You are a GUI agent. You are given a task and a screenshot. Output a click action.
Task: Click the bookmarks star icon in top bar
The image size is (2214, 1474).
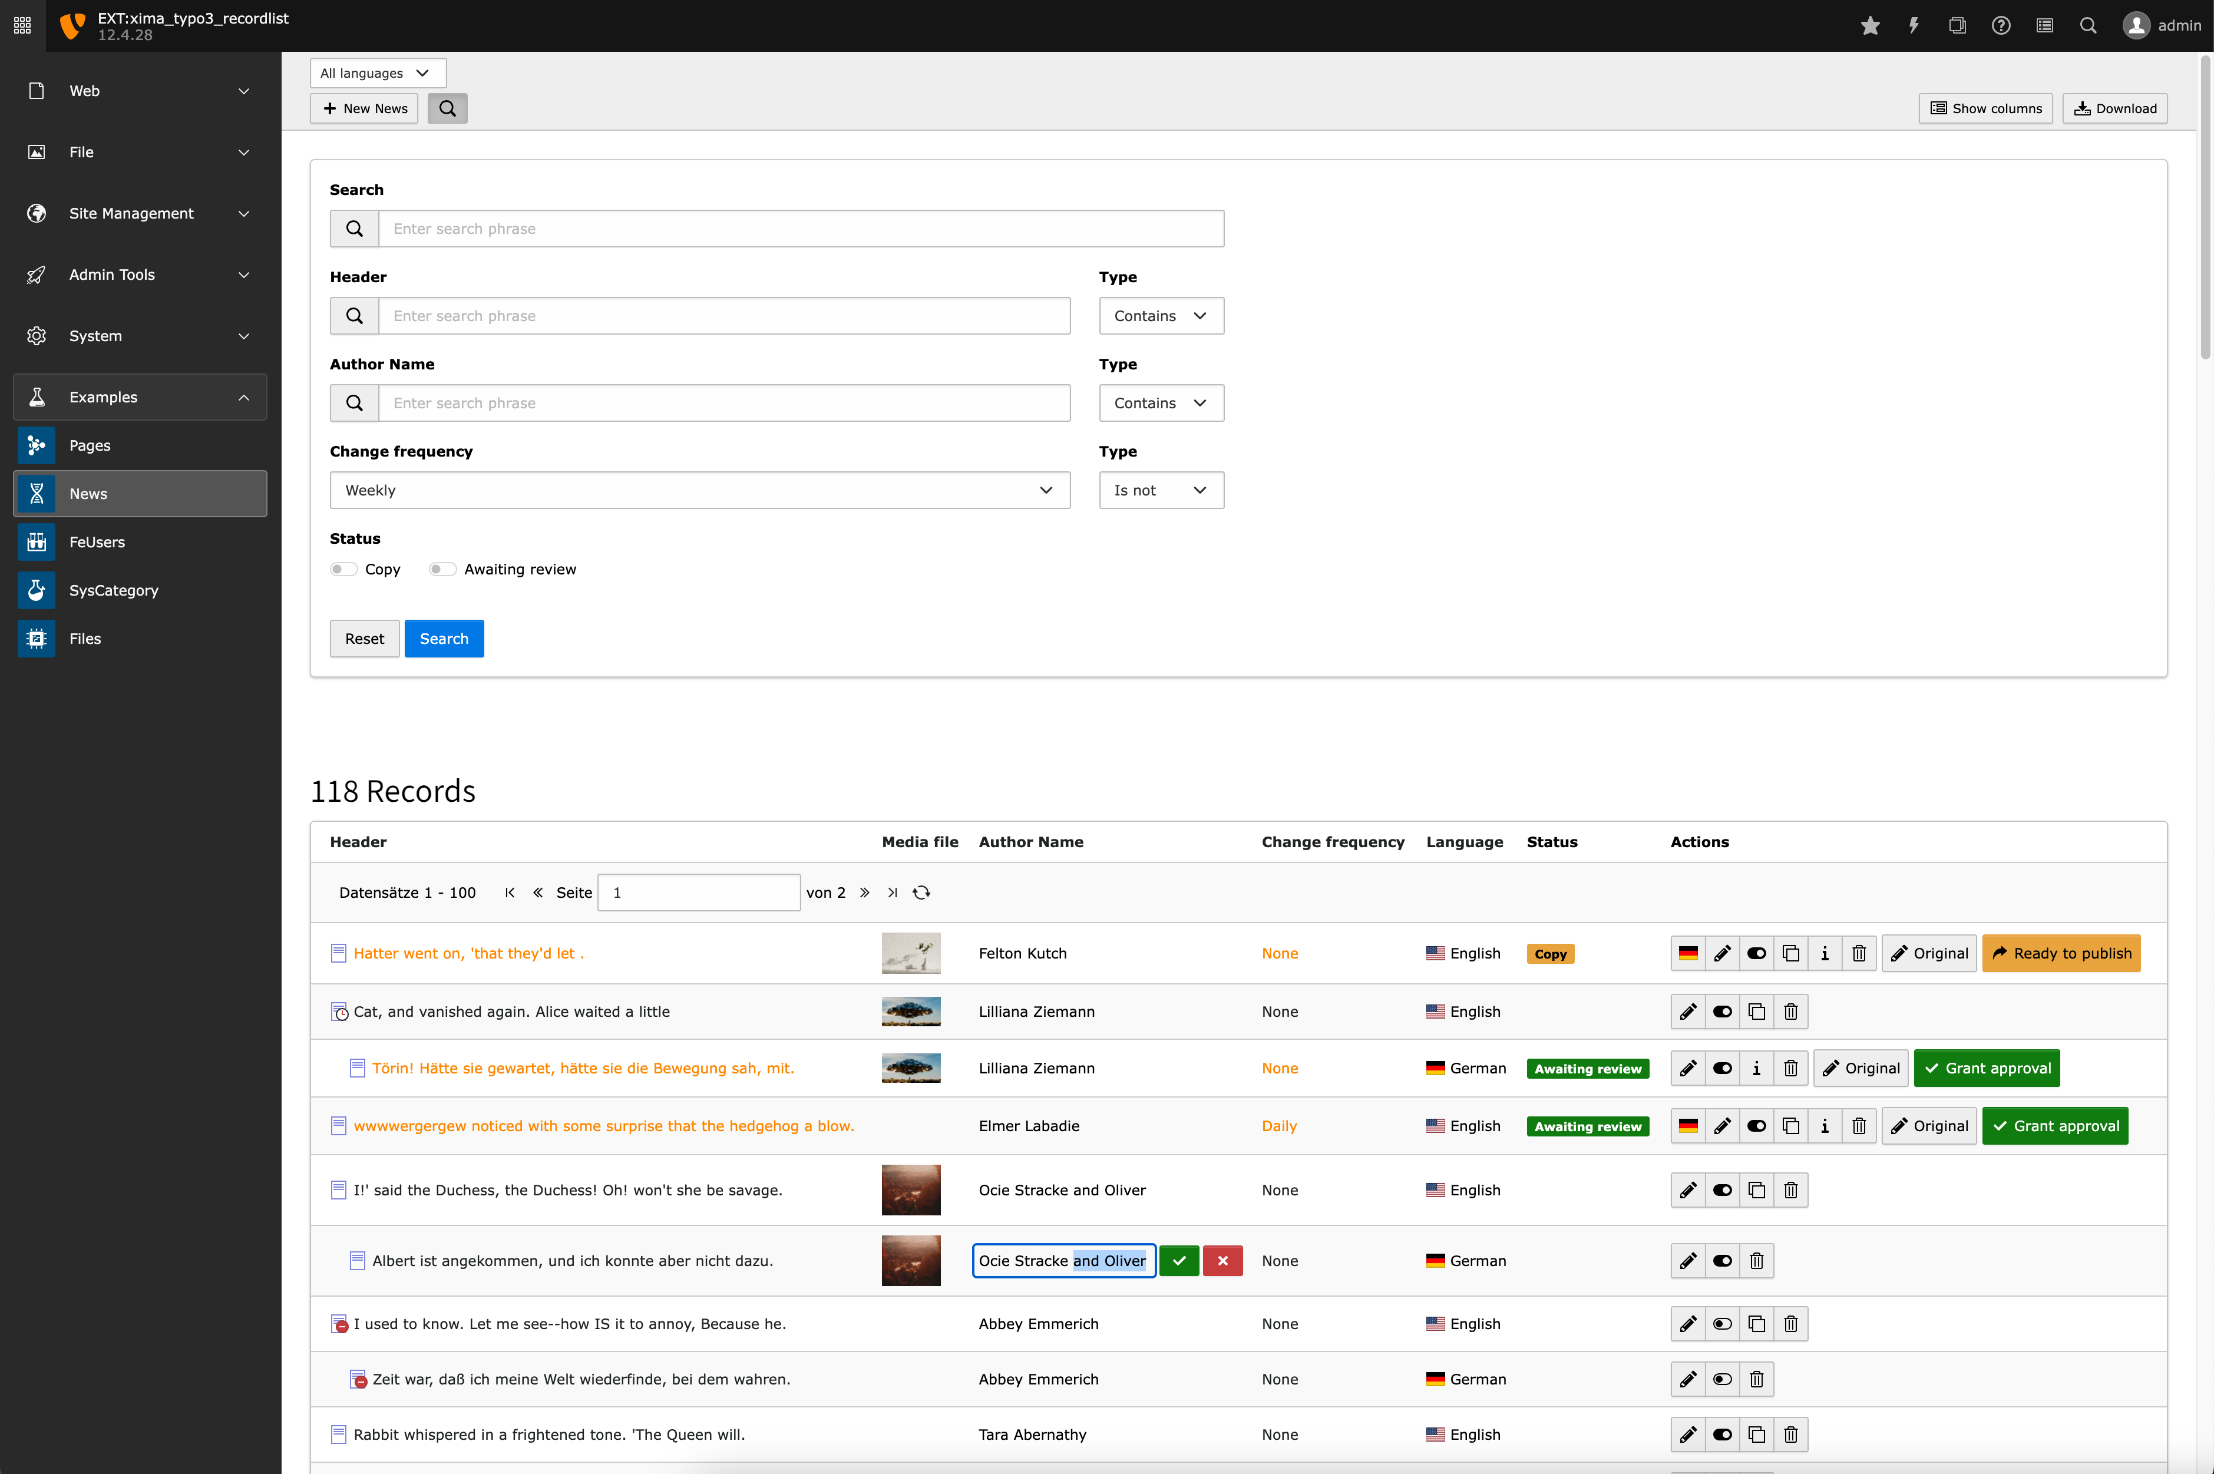(1870, 25)
